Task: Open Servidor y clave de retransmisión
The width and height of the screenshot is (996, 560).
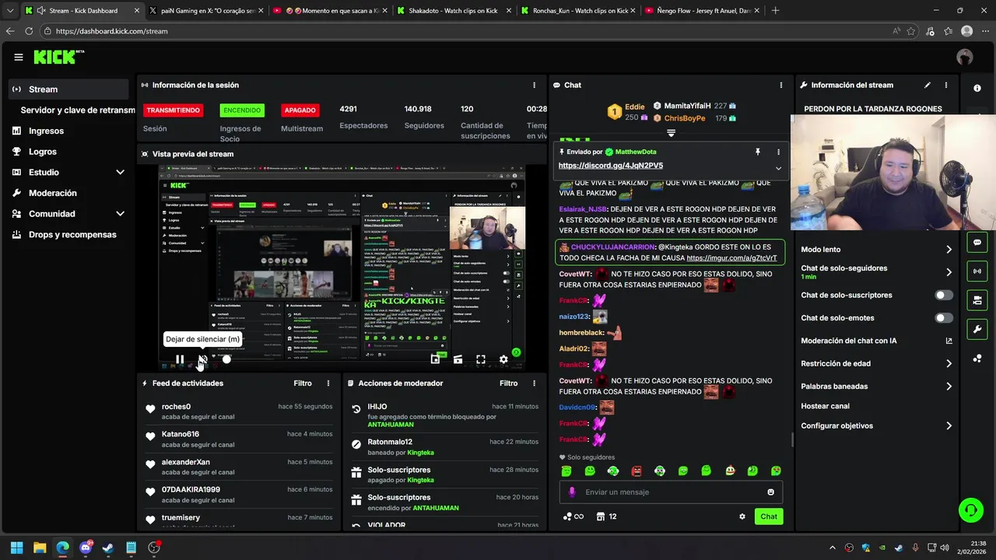Action: [x=78, y=110]
